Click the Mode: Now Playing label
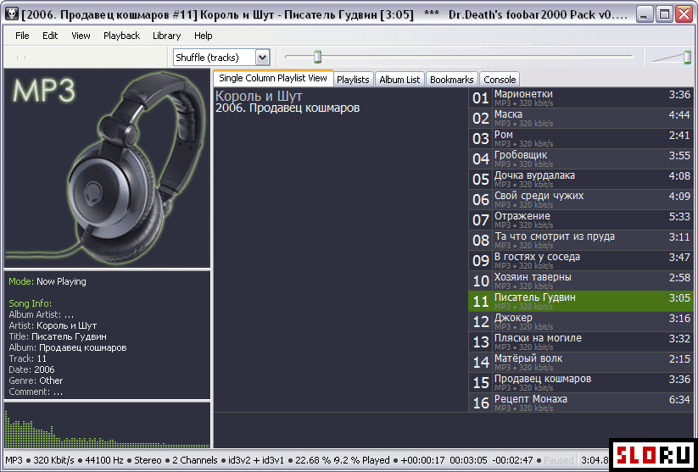The image size is (698, 472). pos(47,281)
